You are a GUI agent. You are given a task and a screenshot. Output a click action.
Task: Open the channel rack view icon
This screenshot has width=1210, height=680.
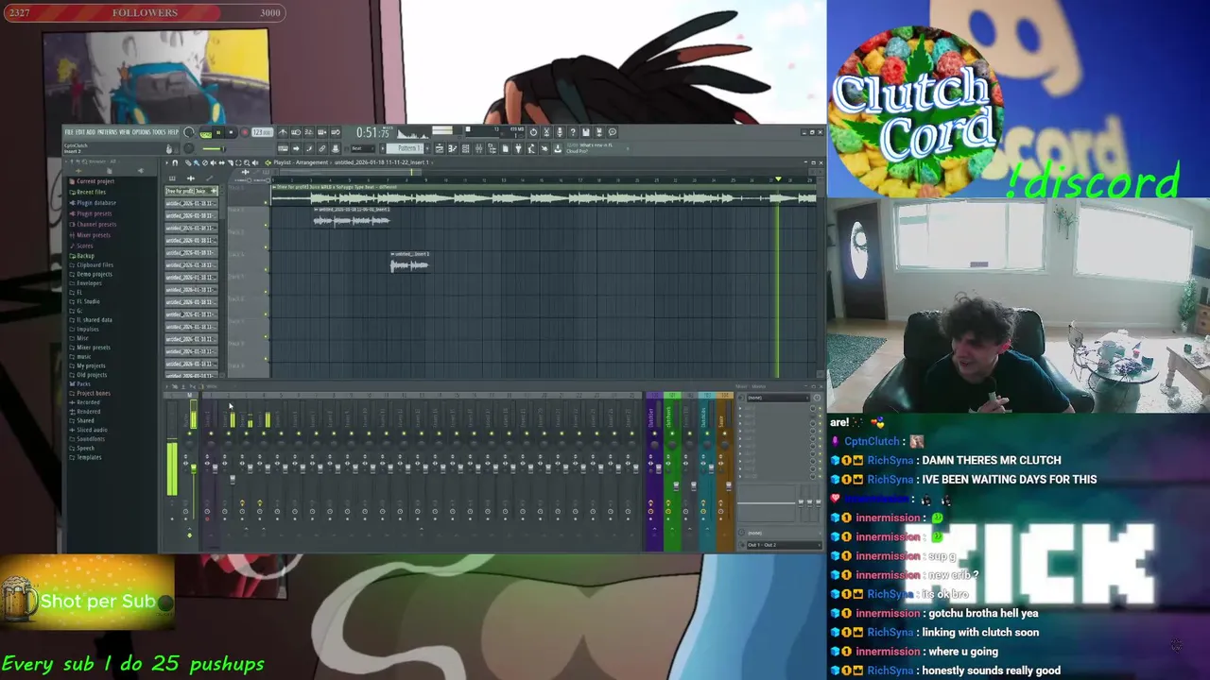(x=466, y=148)
